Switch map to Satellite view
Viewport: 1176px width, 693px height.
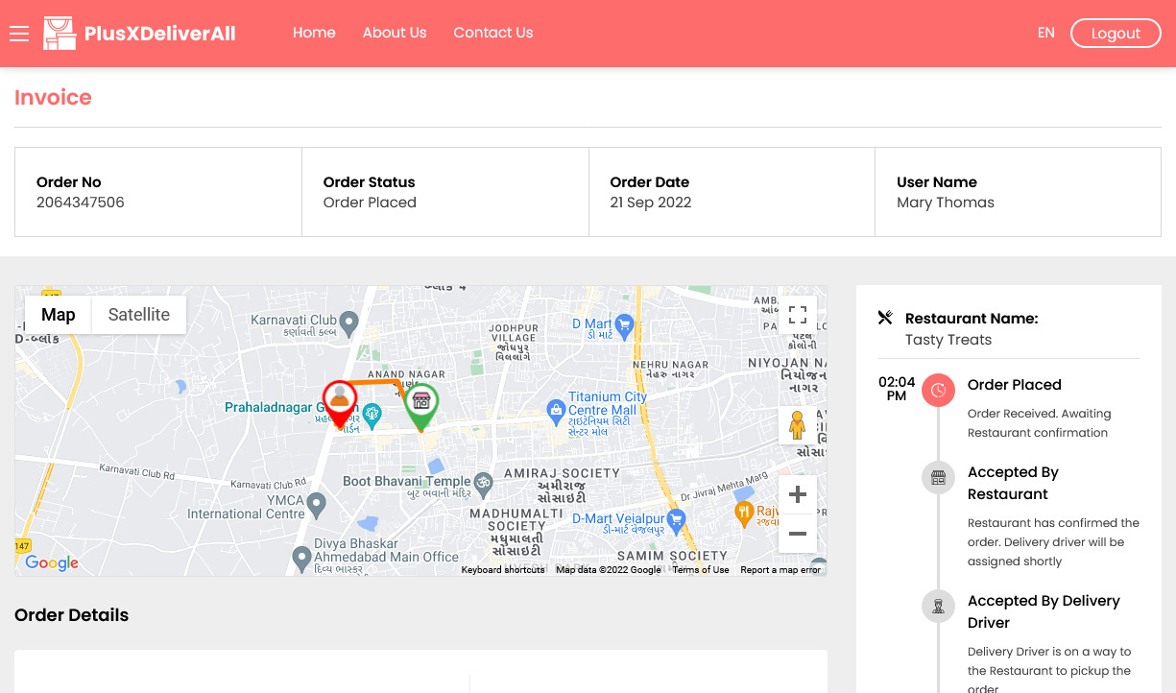139,315
